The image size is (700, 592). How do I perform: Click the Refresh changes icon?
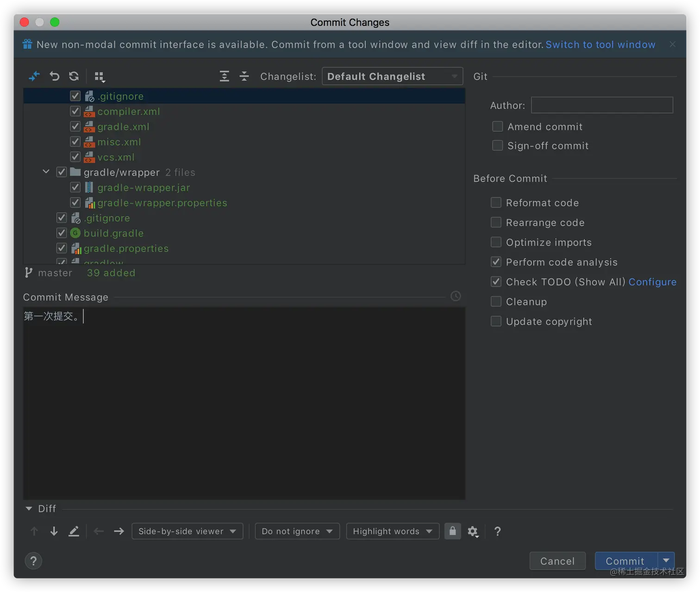click(x=74, y=76)
